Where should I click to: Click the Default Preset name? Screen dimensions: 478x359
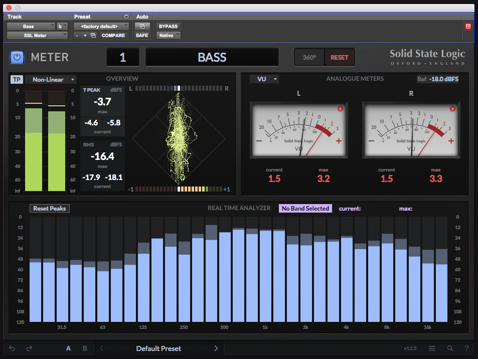pos(158,348)
